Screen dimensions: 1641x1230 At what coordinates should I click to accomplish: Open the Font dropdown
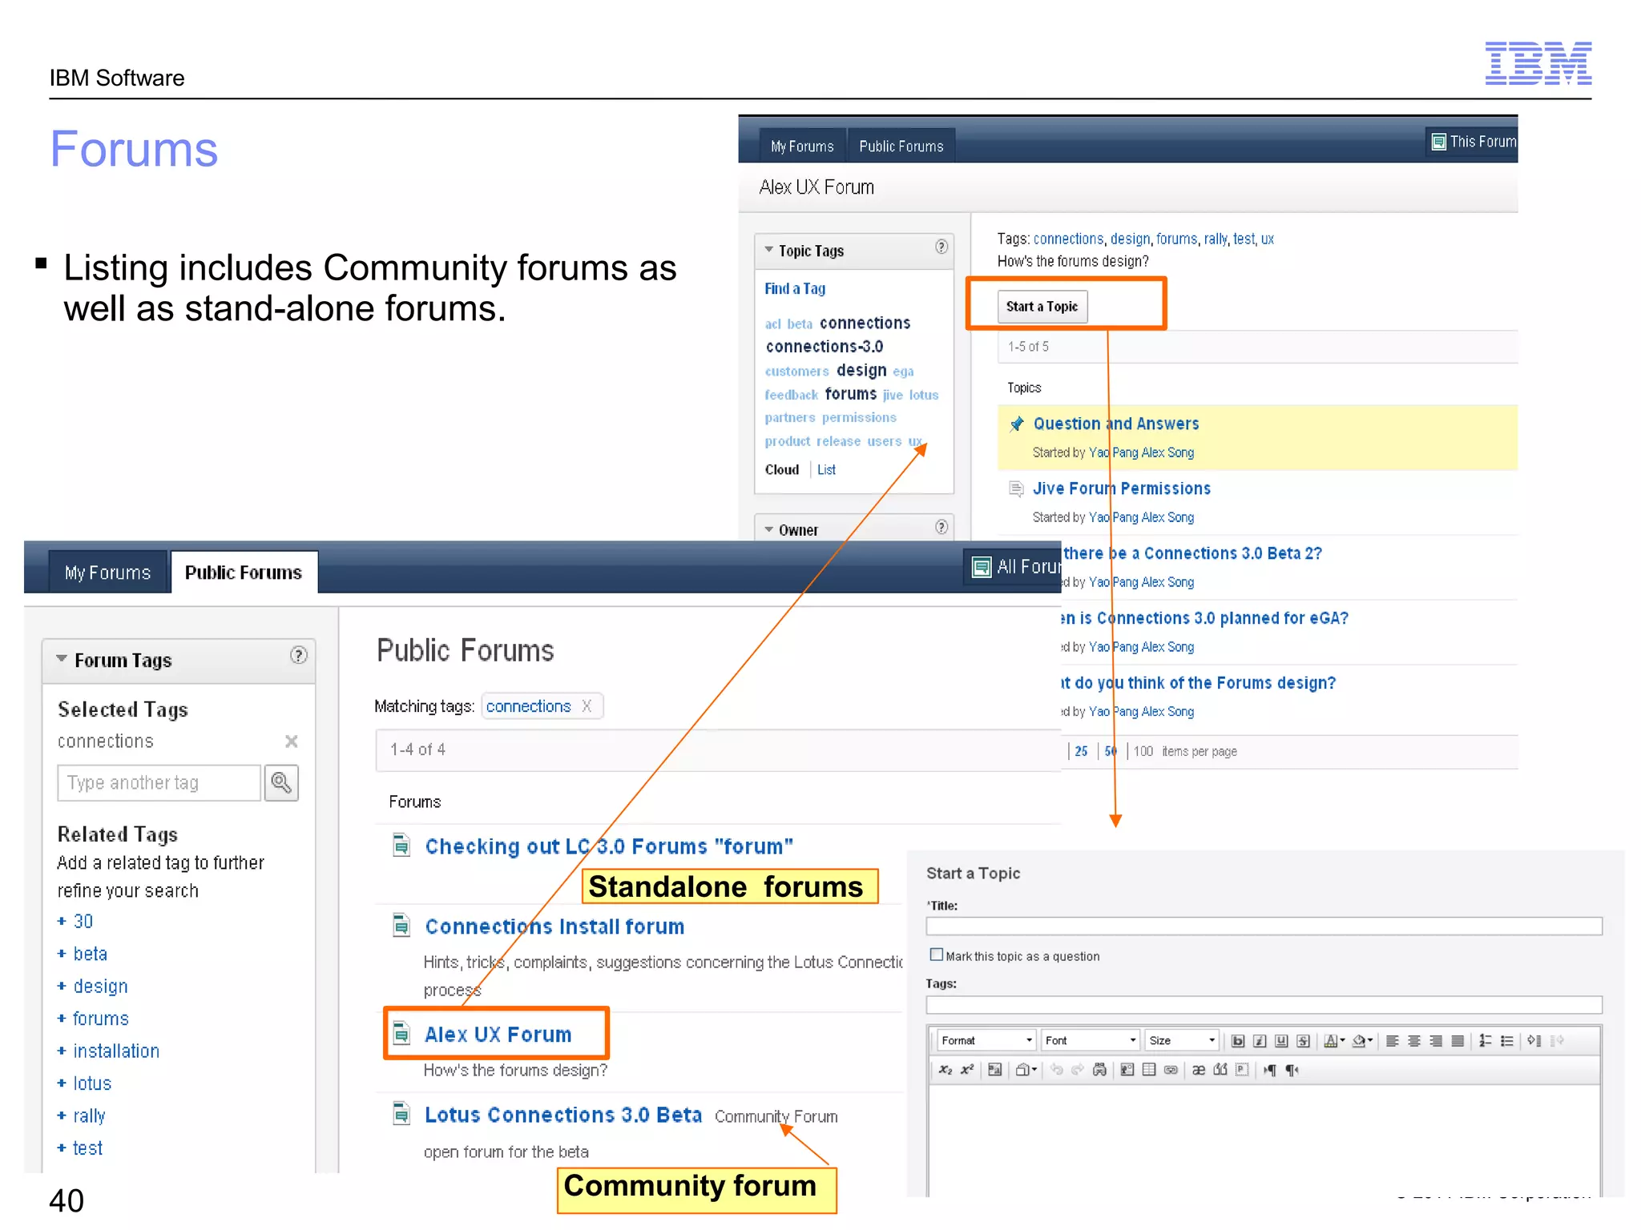pos(1091,1040)
